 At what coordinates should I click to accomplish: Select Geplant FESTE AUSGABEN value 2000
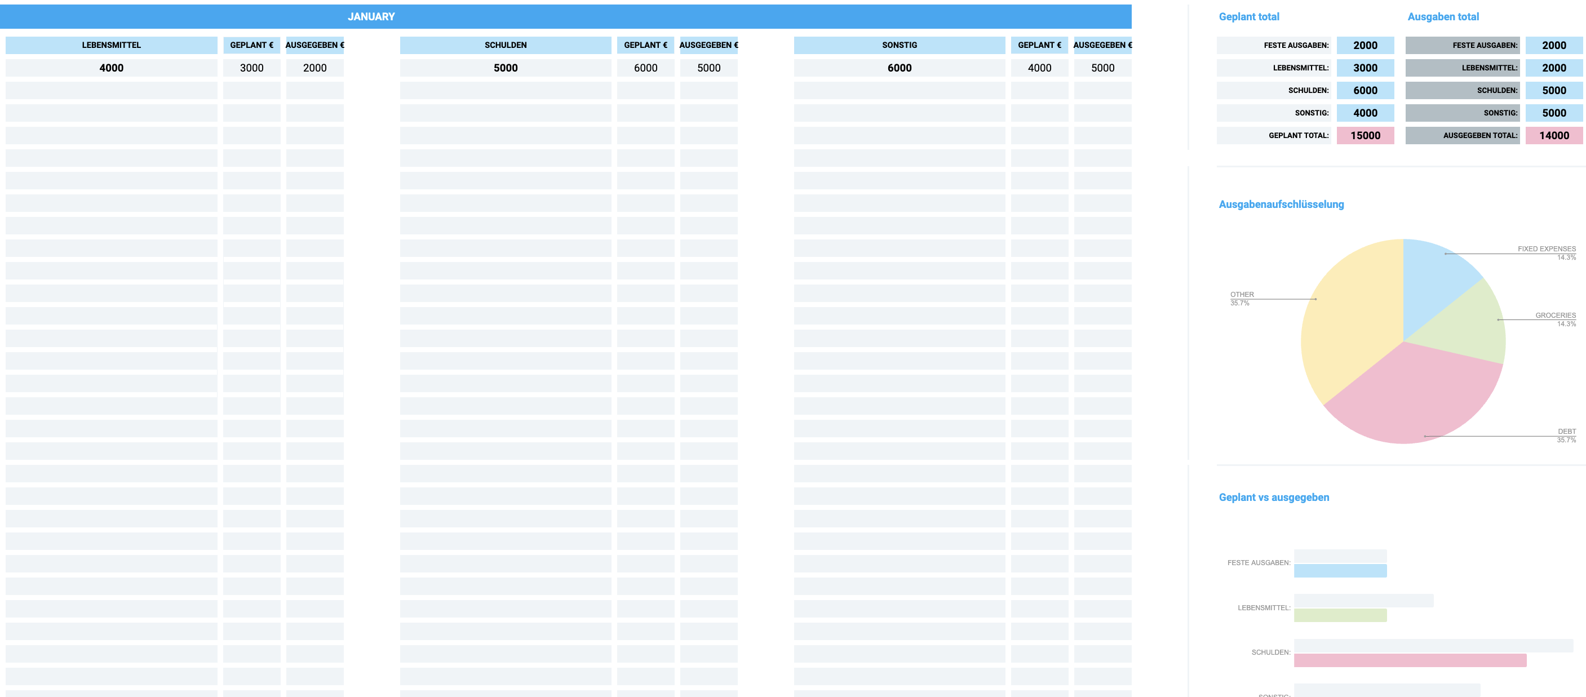pyautogui.click(x=1365, y=45)
